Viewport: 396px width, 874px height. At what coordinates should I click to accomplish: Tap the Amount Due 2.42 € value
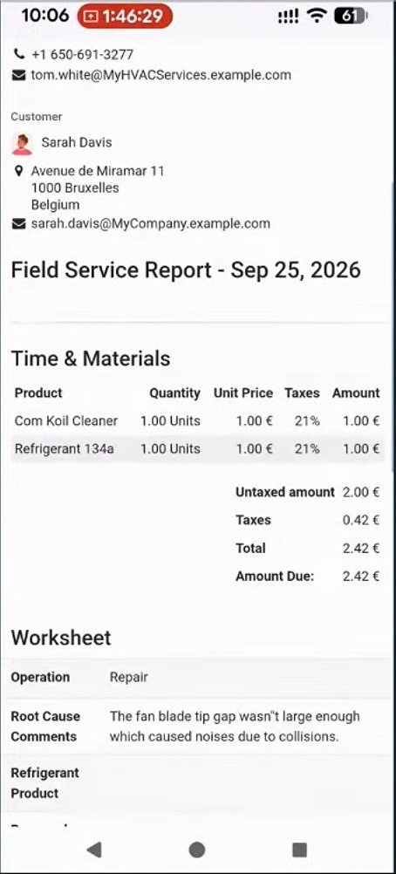[361, 577]
